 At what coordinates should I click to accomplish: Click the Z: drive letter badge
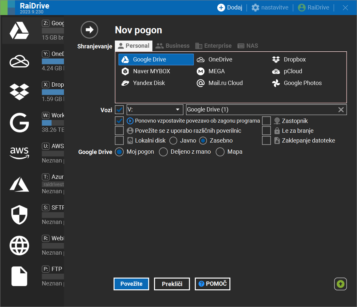46,23
